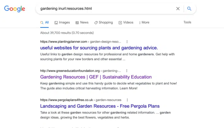
Task: Clear the search query with the X icon
Action: point(178,9)
